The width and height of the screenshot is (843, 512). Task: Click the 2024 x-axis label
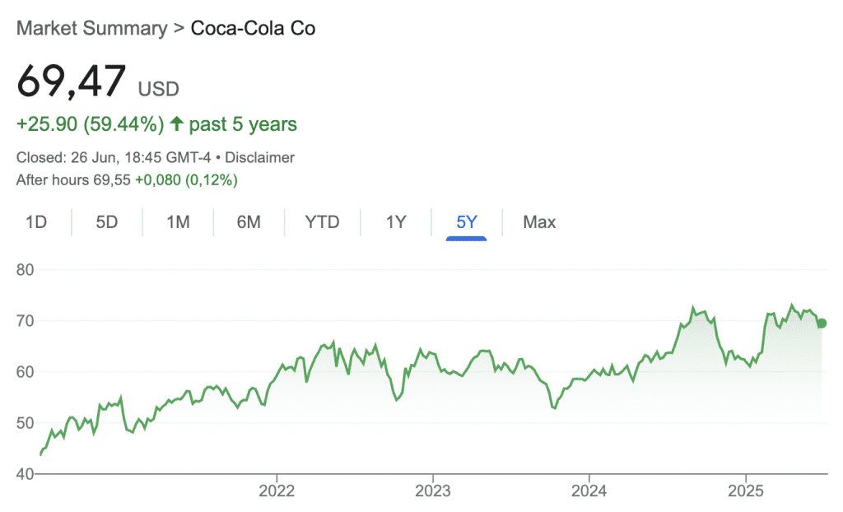pyautogui.click(x=589, y=492)
